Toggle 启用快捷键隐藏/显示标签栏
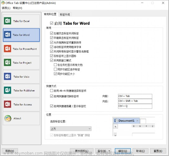169x156 pixels. [x=52, y=106]
